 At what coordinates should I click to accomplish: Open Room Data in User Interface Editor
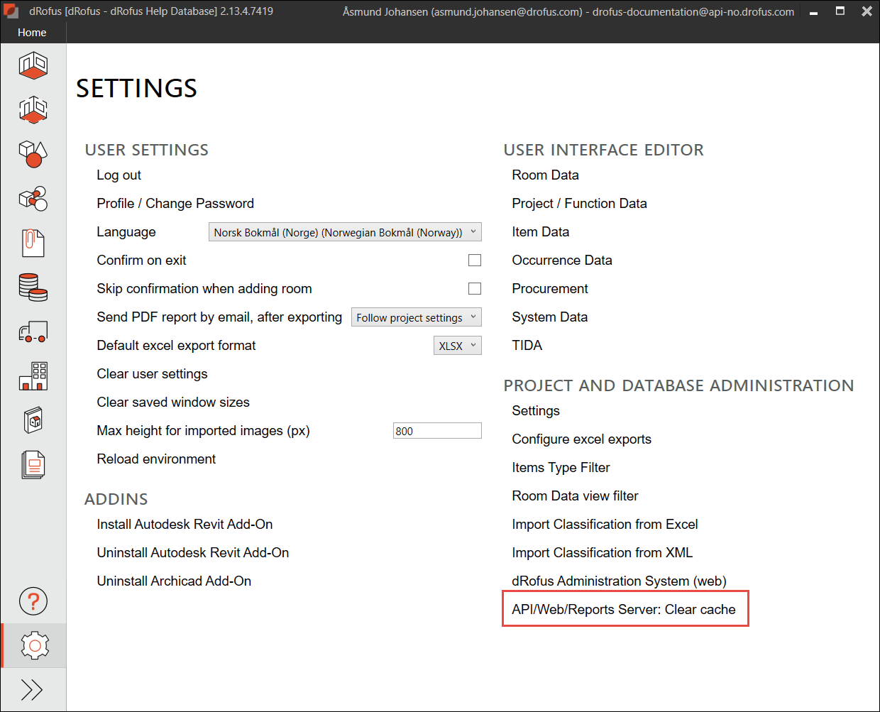[x=545, y=175]
